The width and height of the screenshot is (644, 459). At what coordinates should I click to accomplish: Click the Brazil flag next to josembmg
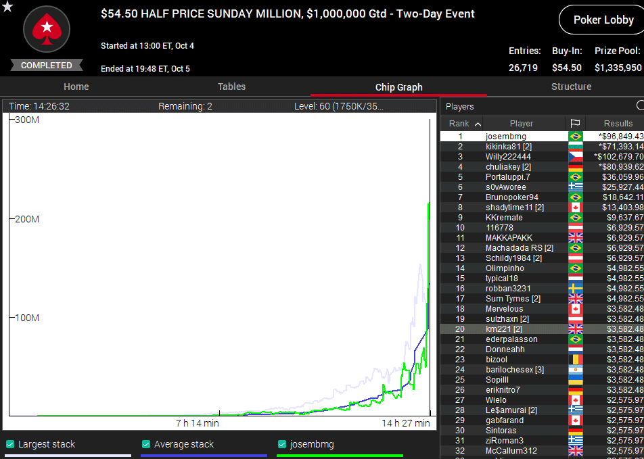[x=576, y=137]
